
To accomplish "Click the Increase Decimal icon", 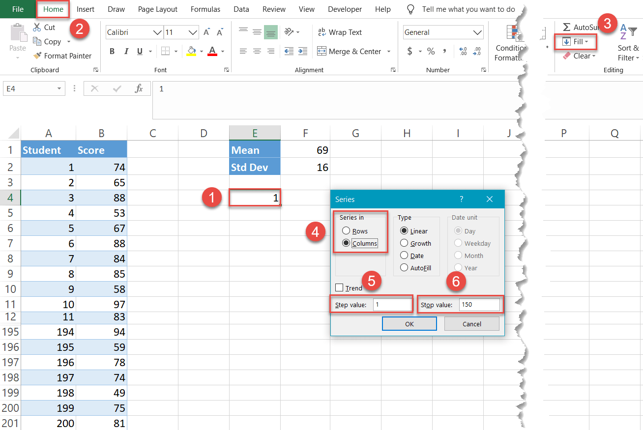I will (462, 51).
